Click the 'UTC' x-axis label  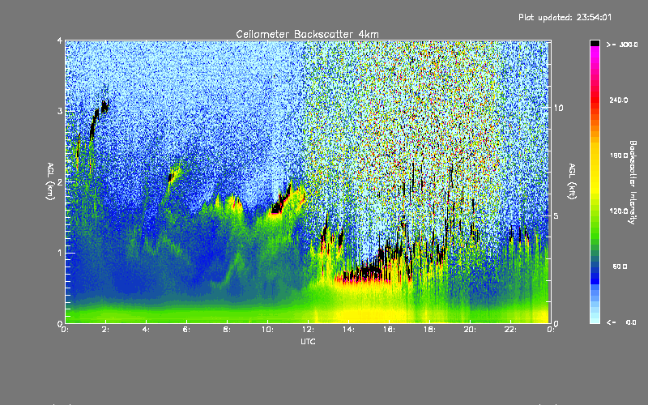point(308,341)
